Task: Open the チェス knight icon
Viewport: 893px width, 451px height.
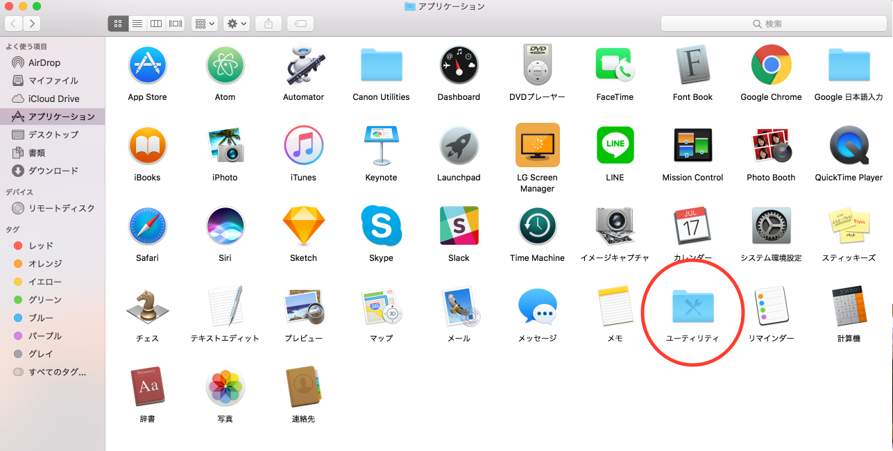Action: tap(147, 307)
